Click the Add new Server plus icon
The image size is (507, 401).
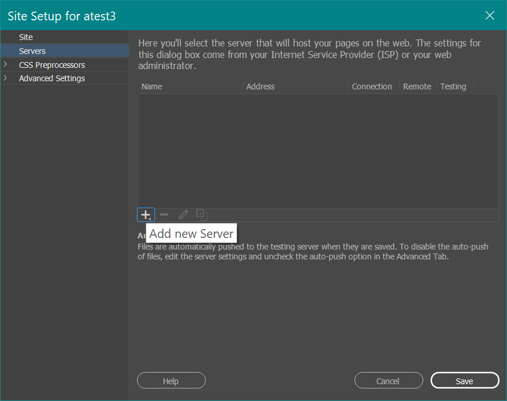tap(146, 215)
